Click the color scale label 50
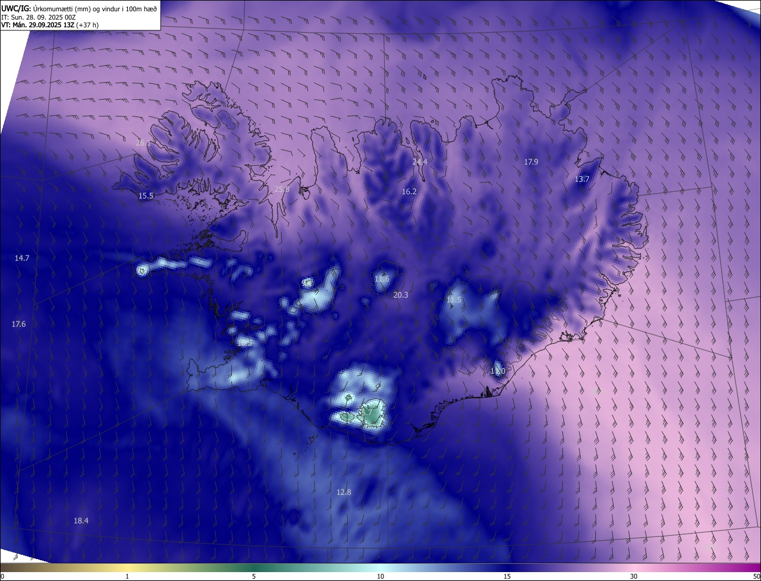 pyautogui.click(x=756, y=576)
